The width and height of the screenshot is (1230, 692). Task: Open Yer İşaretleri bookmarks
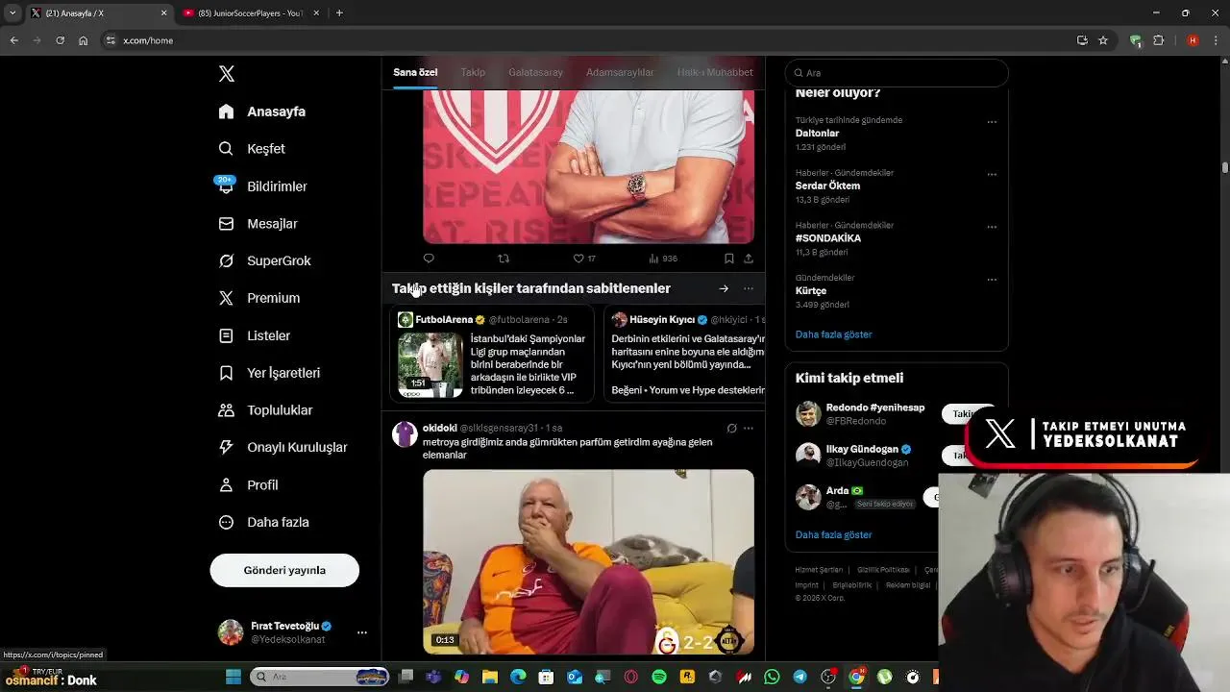[269, 373]
